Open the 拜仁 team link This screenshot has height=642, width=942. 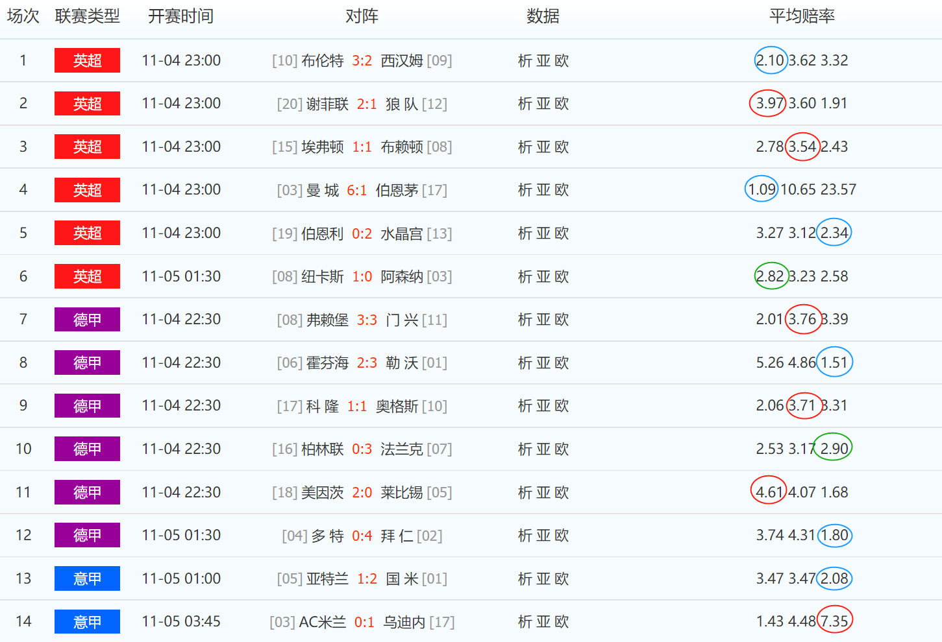pos(397,536)
